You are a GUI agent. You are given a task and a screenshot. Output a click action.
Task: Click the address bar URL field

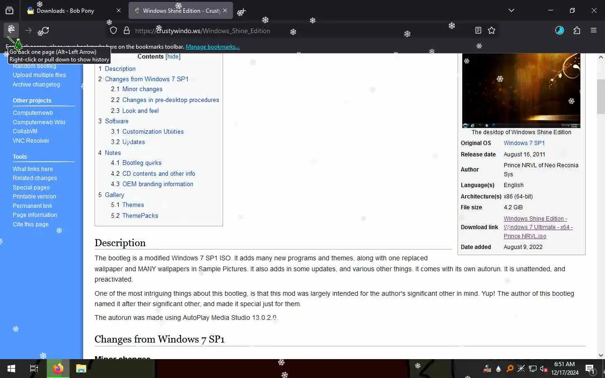[x=302, y=31]
